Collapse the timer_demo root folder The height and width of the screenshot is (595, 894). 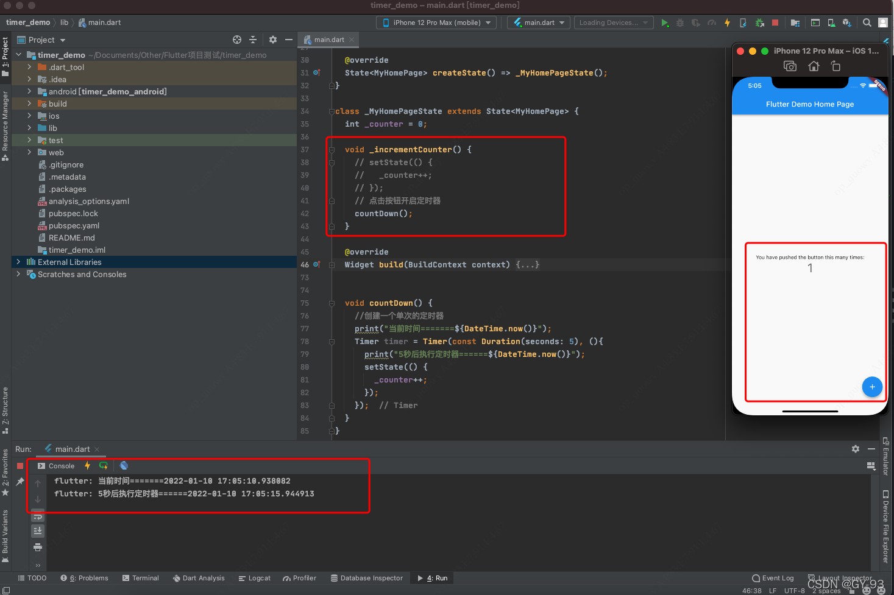(x=18, y=55)
